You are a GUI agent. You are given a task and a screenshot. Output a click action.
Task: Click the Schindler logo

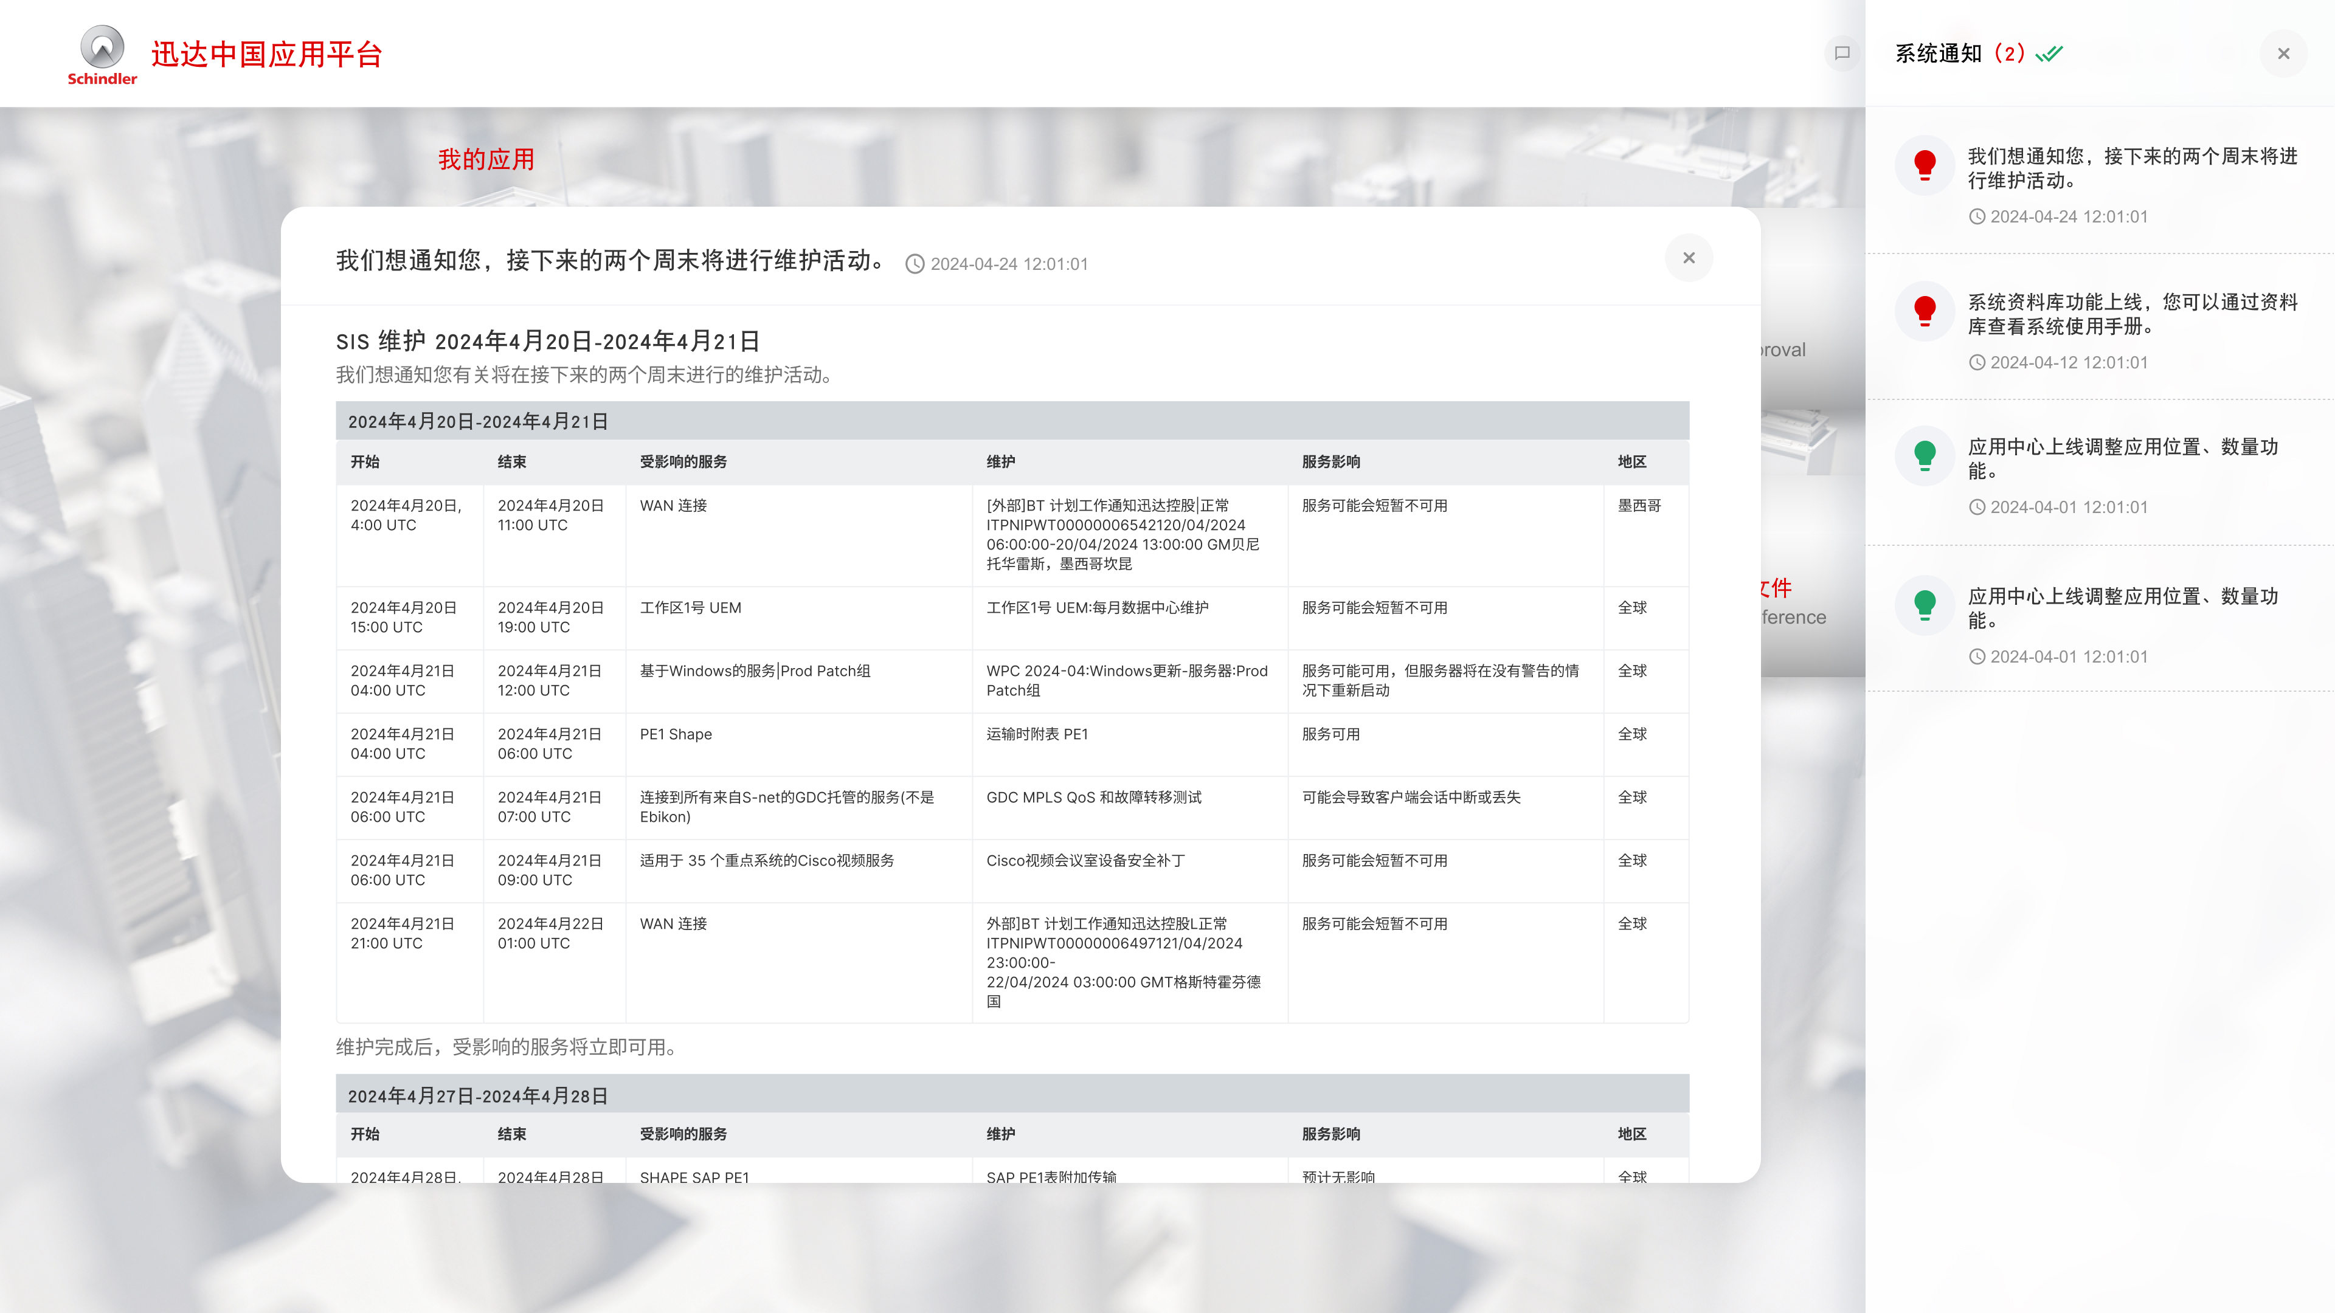102,55
